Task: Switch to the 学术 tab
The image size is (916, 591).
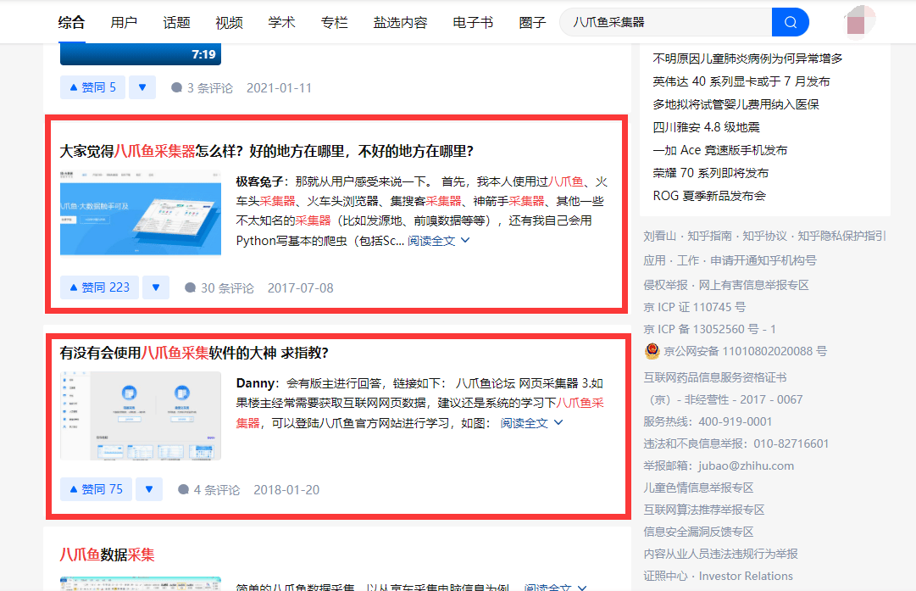Action: point(281,22)
